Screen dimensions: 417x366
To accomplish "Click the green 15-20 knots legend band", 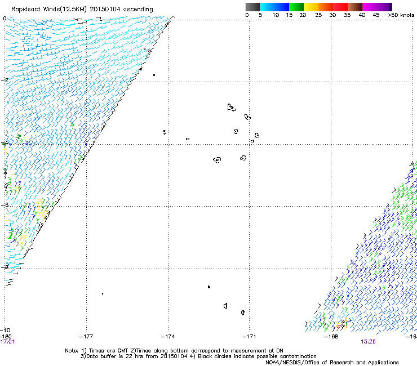I will tap(296, 7).
